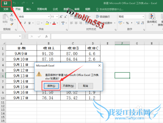Toggle Italic formatting
Viewport: 163px width, 123px height.
(25, 23)
